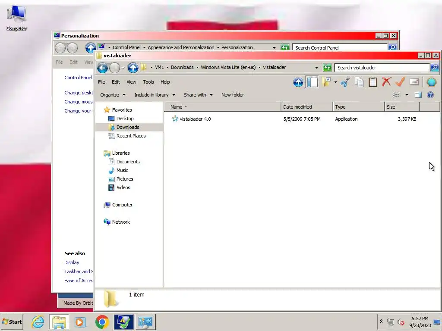Open the View menu in the vistaloader window
This screenshot has width=442, height=331.
click(x=131, y=82)
